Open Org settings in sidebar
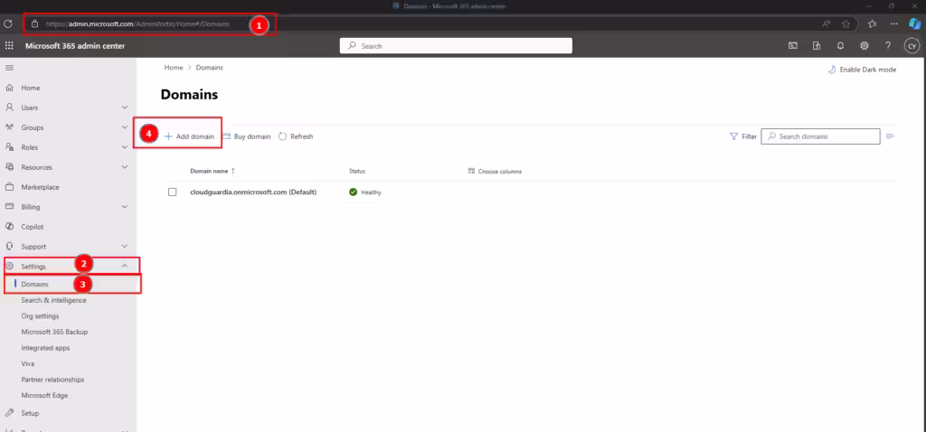The width and height of the screenshot is (926, 432). coord(41,316)
